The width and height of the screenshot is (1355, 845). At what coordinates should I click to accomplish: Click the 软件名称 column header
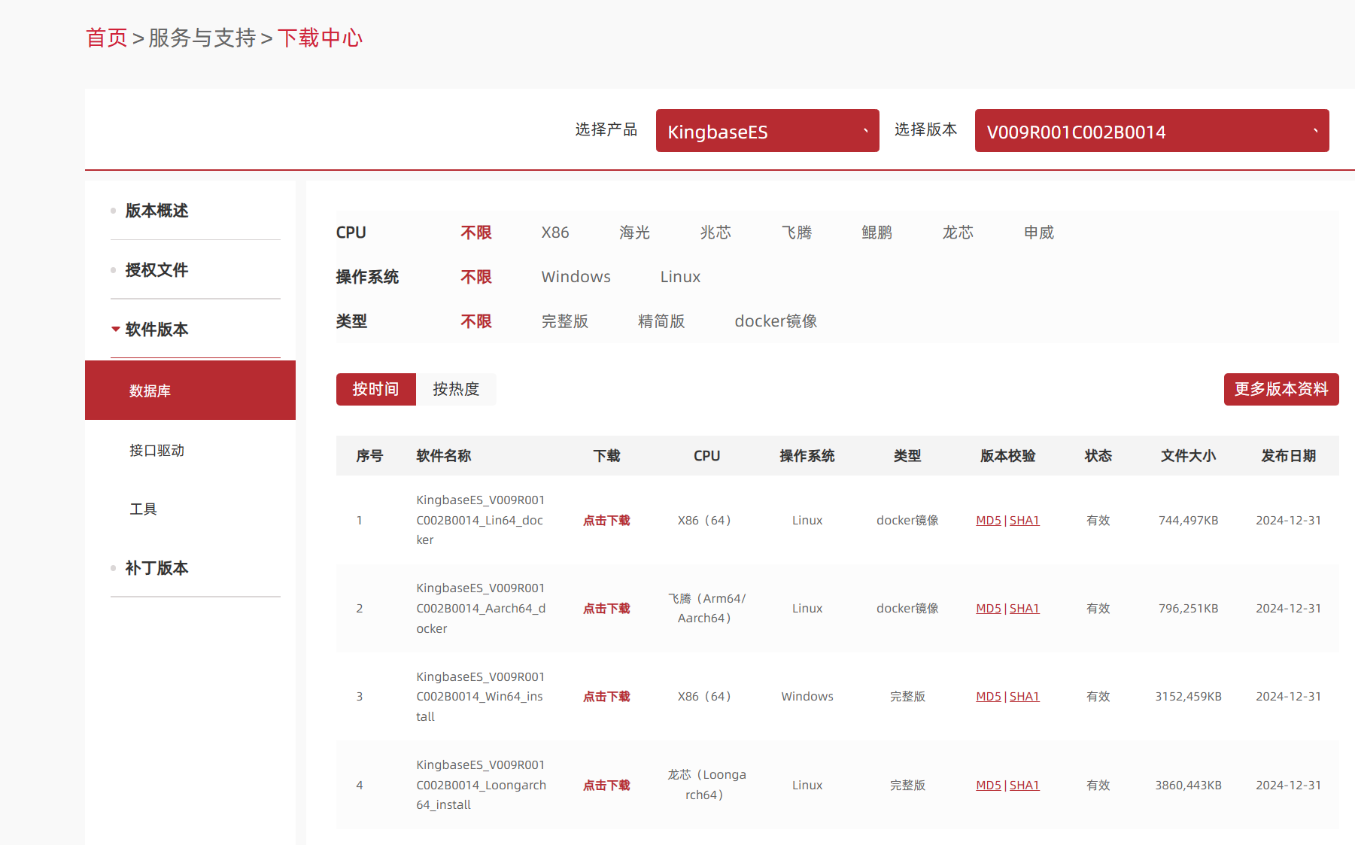(x=444, y=456)
